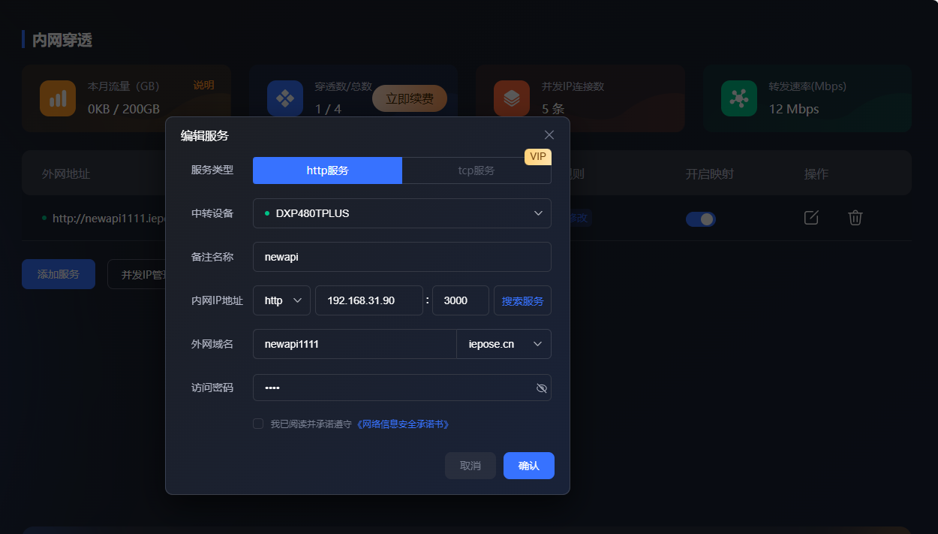
Task: Click the edit pencil icon in service row
Action: [x=810, y=217]
